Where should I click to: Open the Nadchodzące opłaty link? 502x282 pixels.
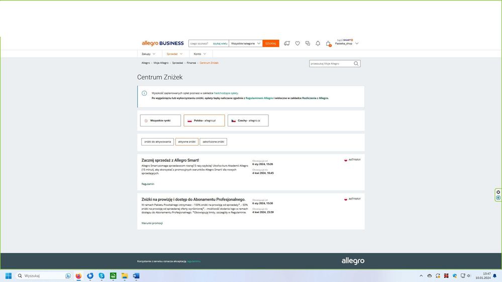(x=226, y=93)
